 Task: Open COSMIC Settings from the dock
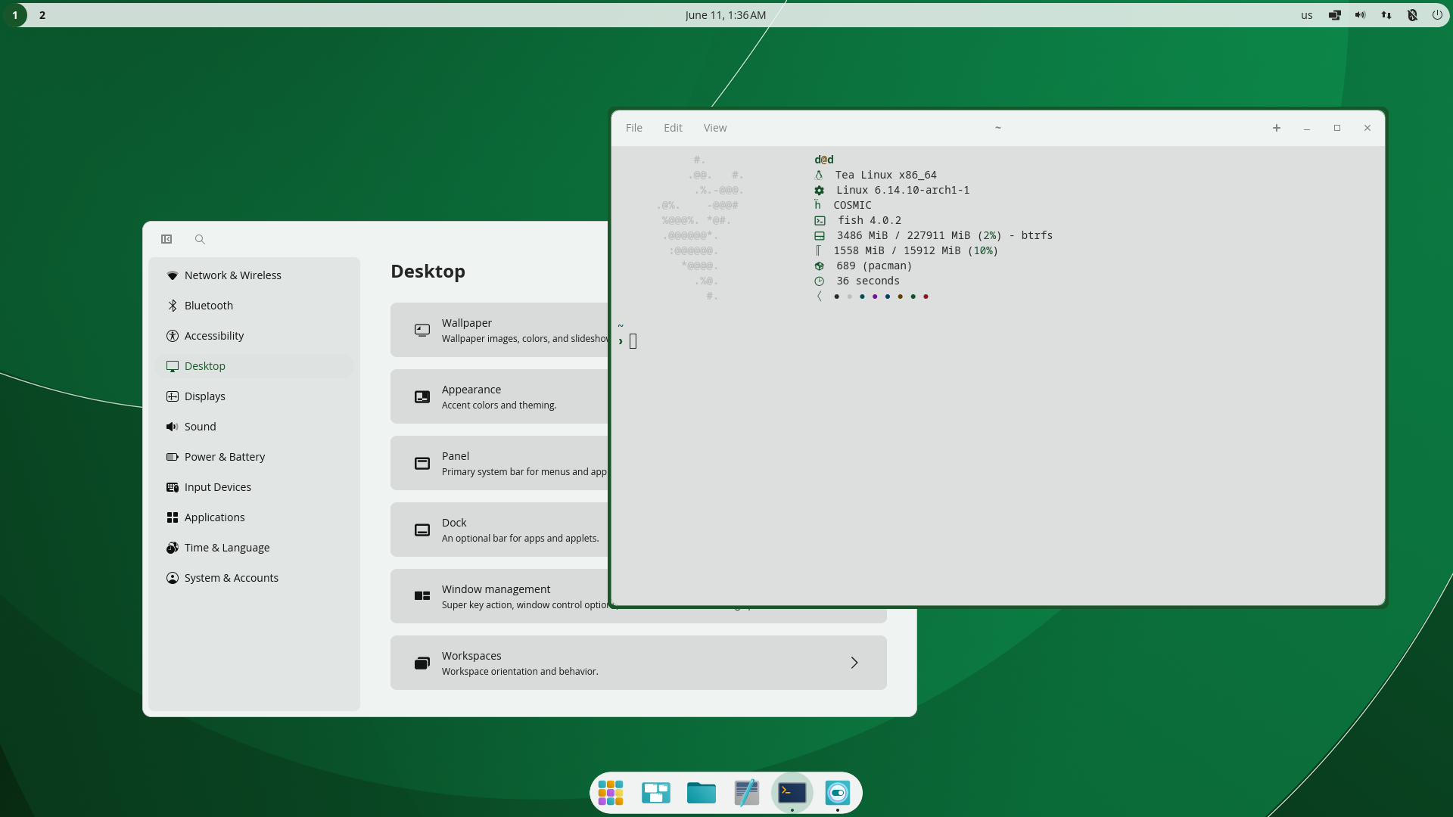837,792
